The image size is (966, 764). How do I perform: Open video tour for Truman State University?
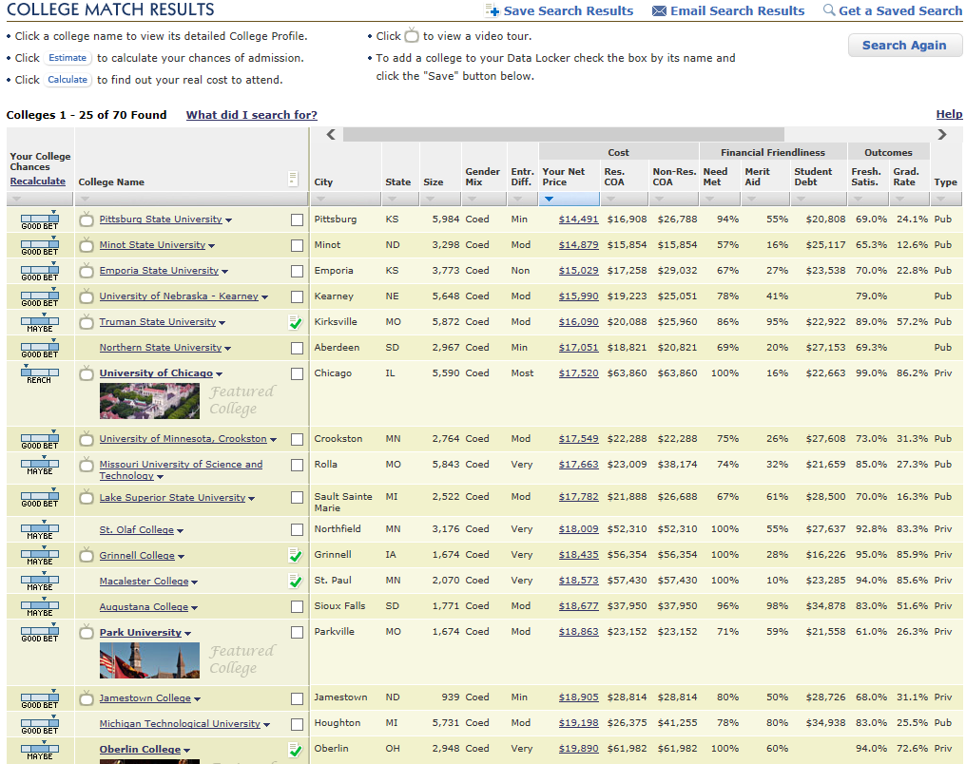(x=87, y=322)
